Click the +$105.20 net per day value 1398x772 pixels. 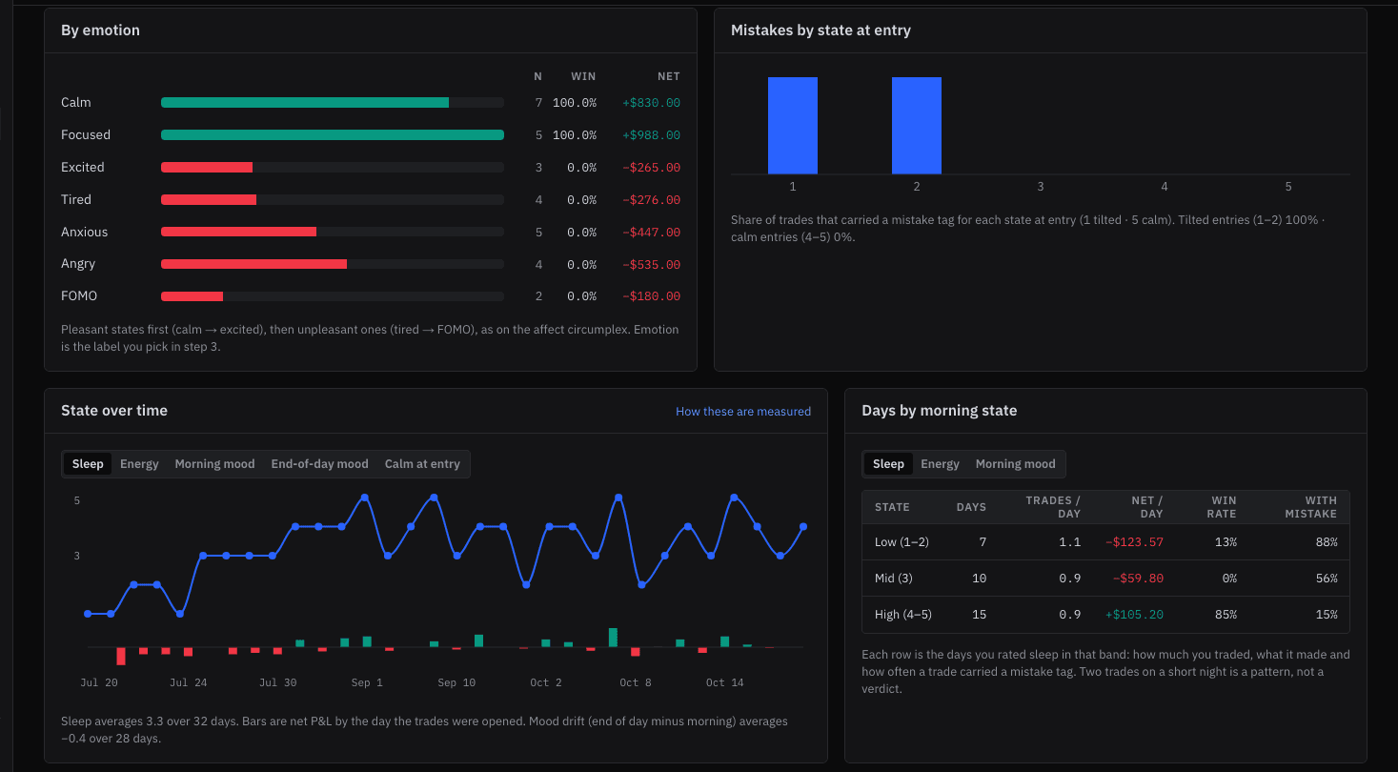click(1134, 615)
